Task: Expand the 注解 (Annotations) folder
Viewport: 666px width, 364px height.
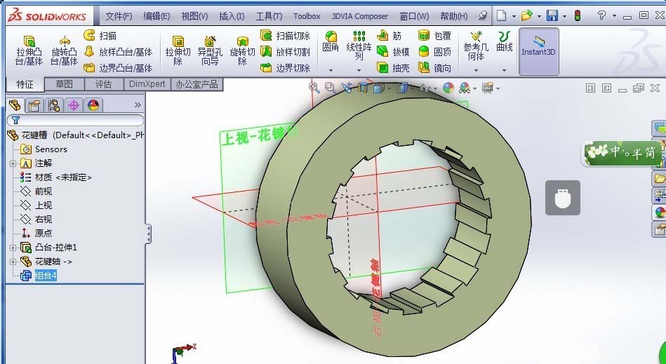Action: (x=13, y=163)
